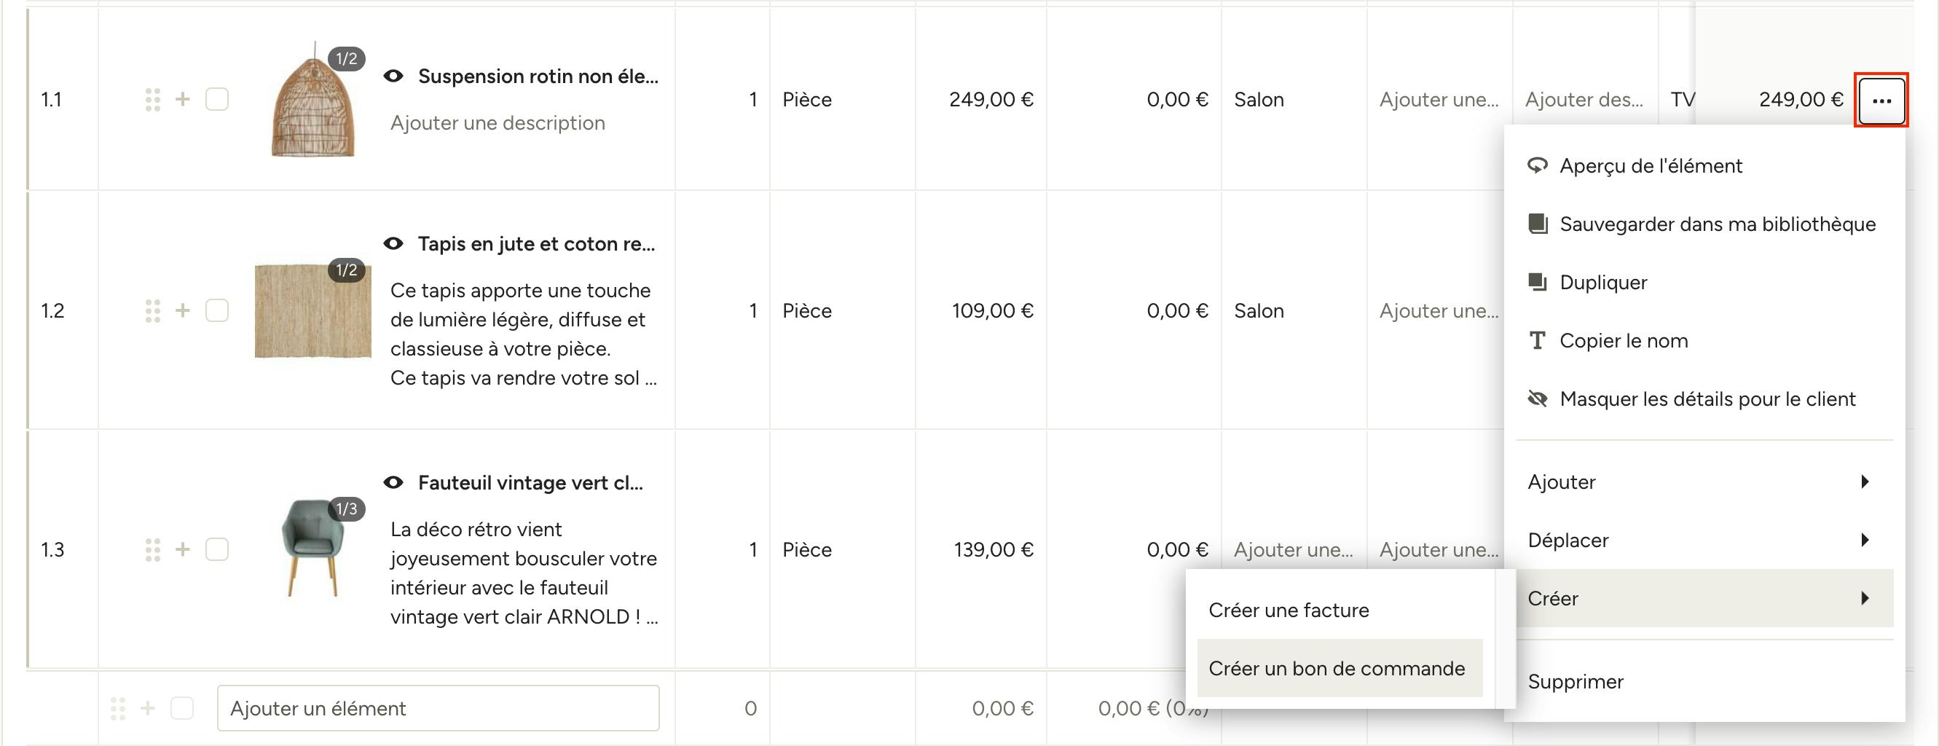1939x746 pixels.
Task: Open the three-dot menu for row 1.1
Action: pos(1881,100)
